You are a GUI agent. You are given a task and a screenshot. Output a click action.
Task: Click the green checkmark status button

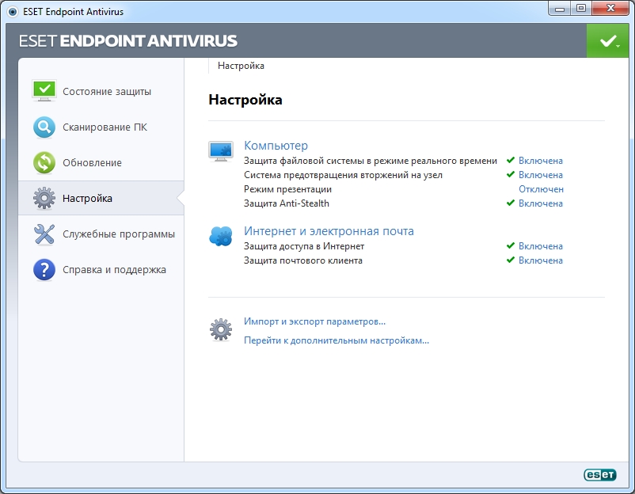(607, 40)
